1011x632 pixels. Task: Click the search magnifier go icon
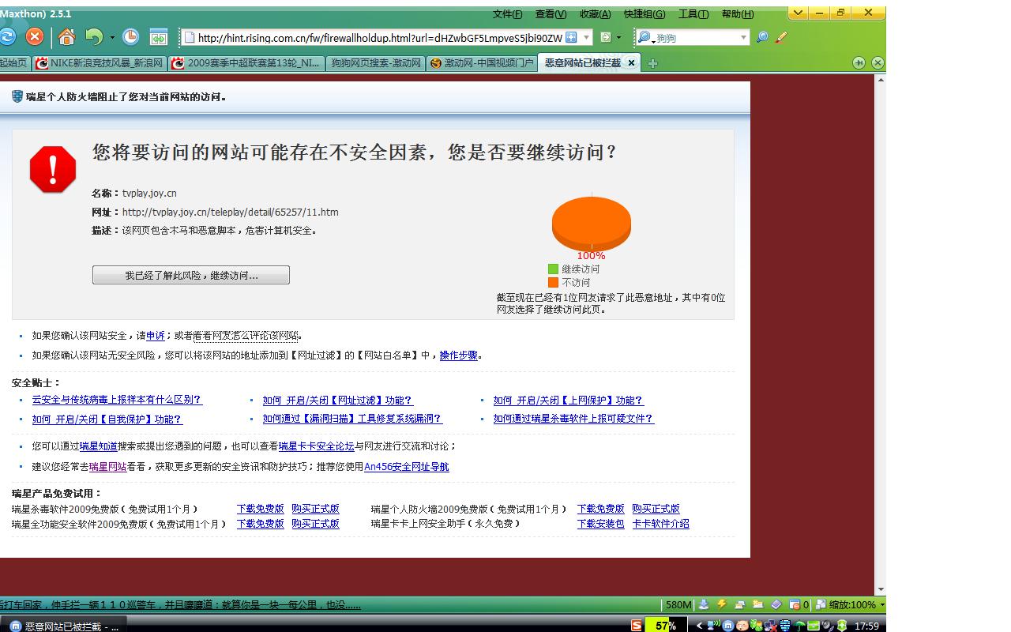tap(762, 37)
